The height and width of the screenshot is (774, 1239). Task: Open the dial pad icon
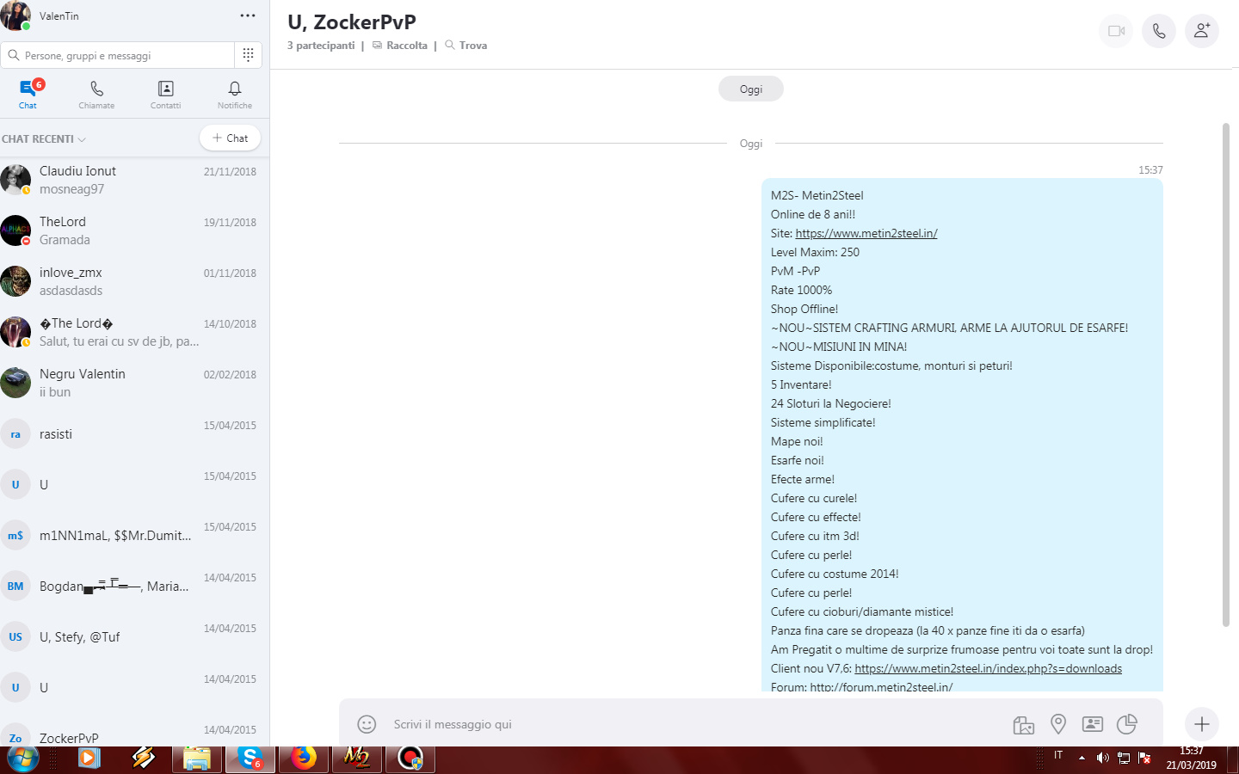click(248, 55)
